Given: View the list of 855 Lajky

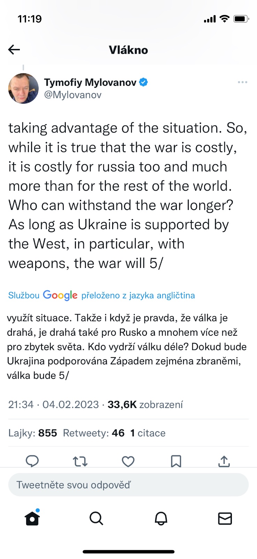Looking at the screenshot, I should (33, 433).
